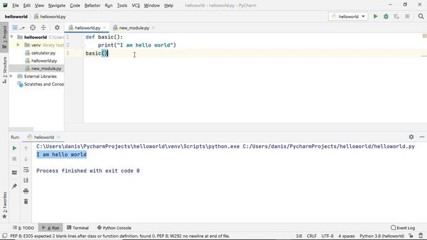427x240 pixels.
Task: Open the helloworld run configuration dropdown
Action: [348, 16]
